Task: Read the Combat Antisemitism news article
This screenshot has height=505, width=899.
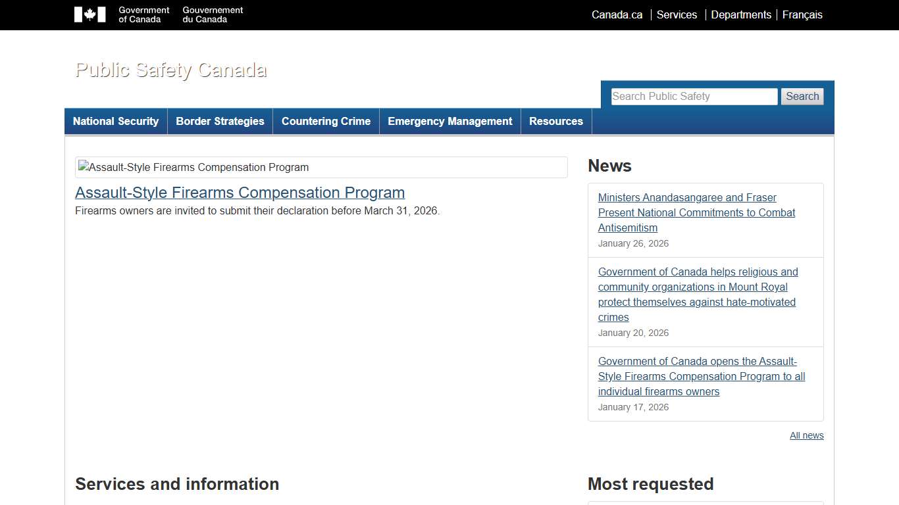Action: [696, 212]
